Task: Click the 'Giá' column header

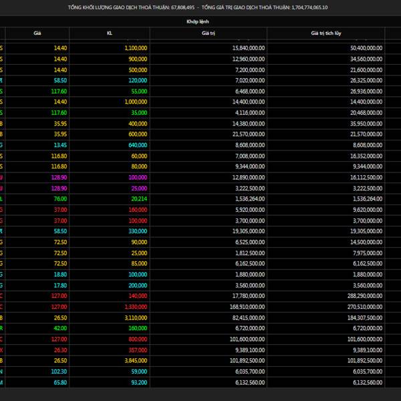Action: click(x=37, y=33)
